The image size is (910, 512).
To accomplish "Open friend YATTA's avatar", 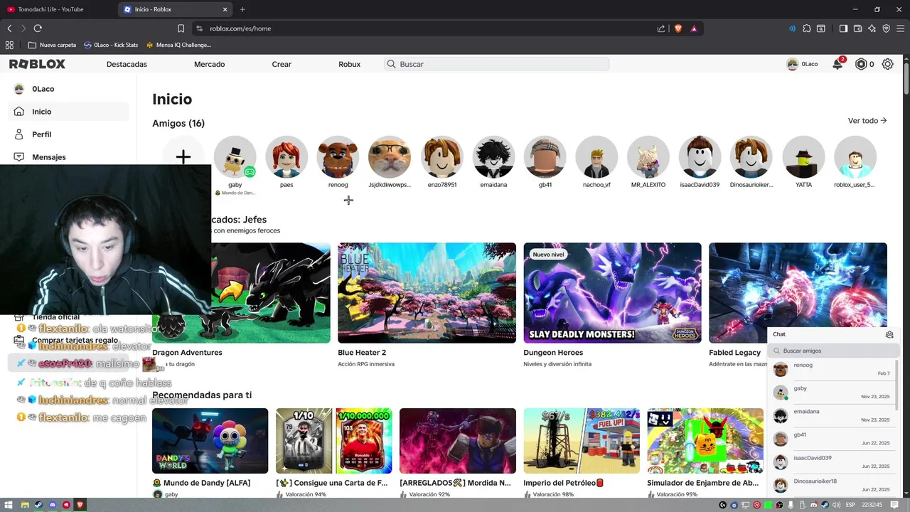I will pyautogui.click(x=803, y=157).
